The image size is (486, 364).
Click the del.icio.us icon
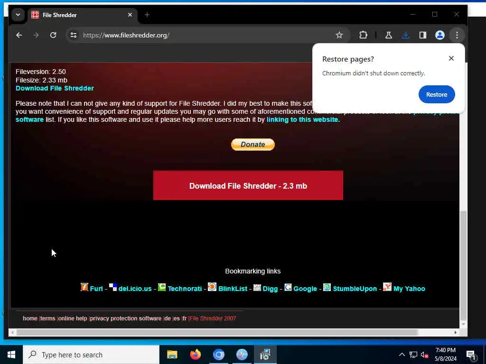pyautogui.click(x=113, y=287)
